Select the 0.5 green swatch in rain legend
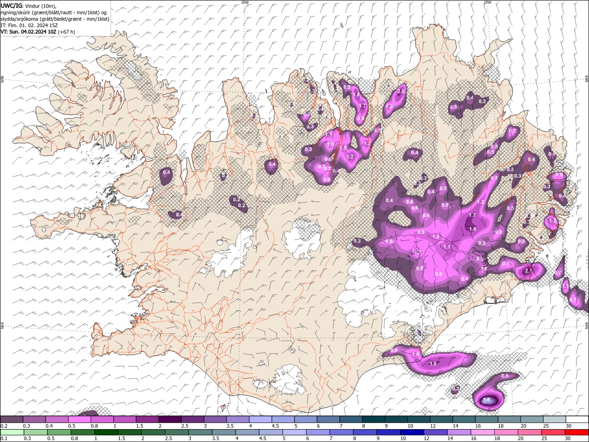Image resolution: width=589 pixels, height=442 pixels. 59,432
